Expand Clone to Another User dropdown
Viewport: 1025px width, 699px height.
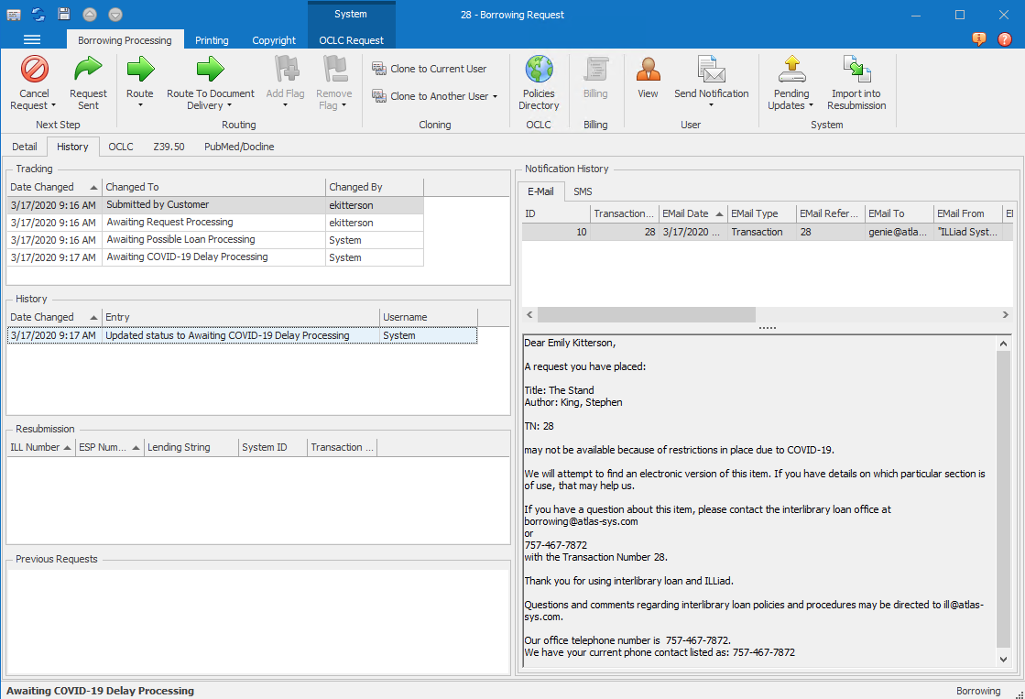(x=496, y=96)
